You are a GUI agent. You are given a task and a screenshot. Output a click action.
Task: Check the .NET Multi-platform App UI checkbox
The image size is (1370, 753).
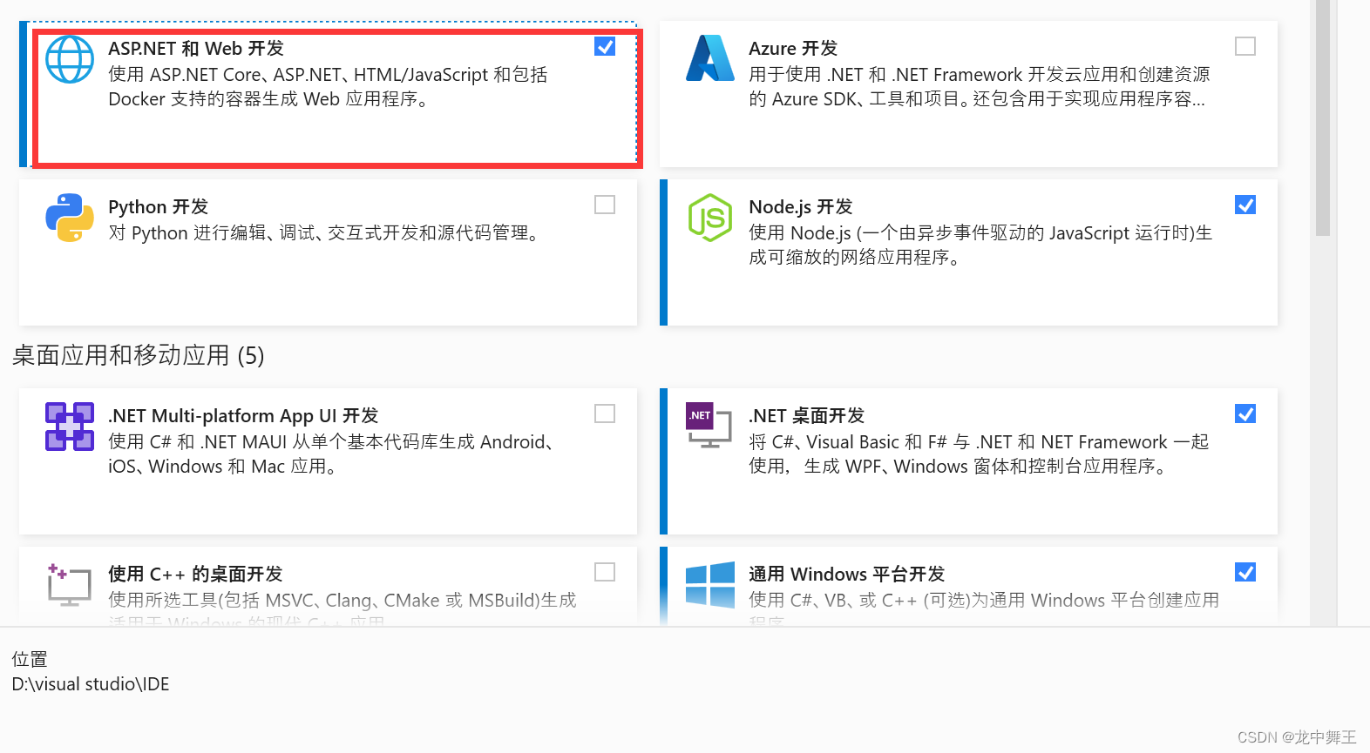click(x=605, y=413)
